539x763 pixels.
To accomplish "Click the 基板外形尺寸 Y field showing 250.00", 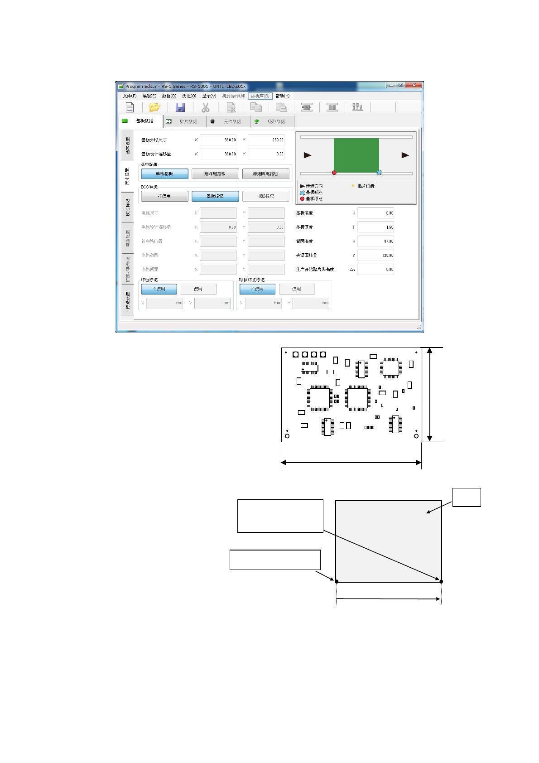I will 266,140.
